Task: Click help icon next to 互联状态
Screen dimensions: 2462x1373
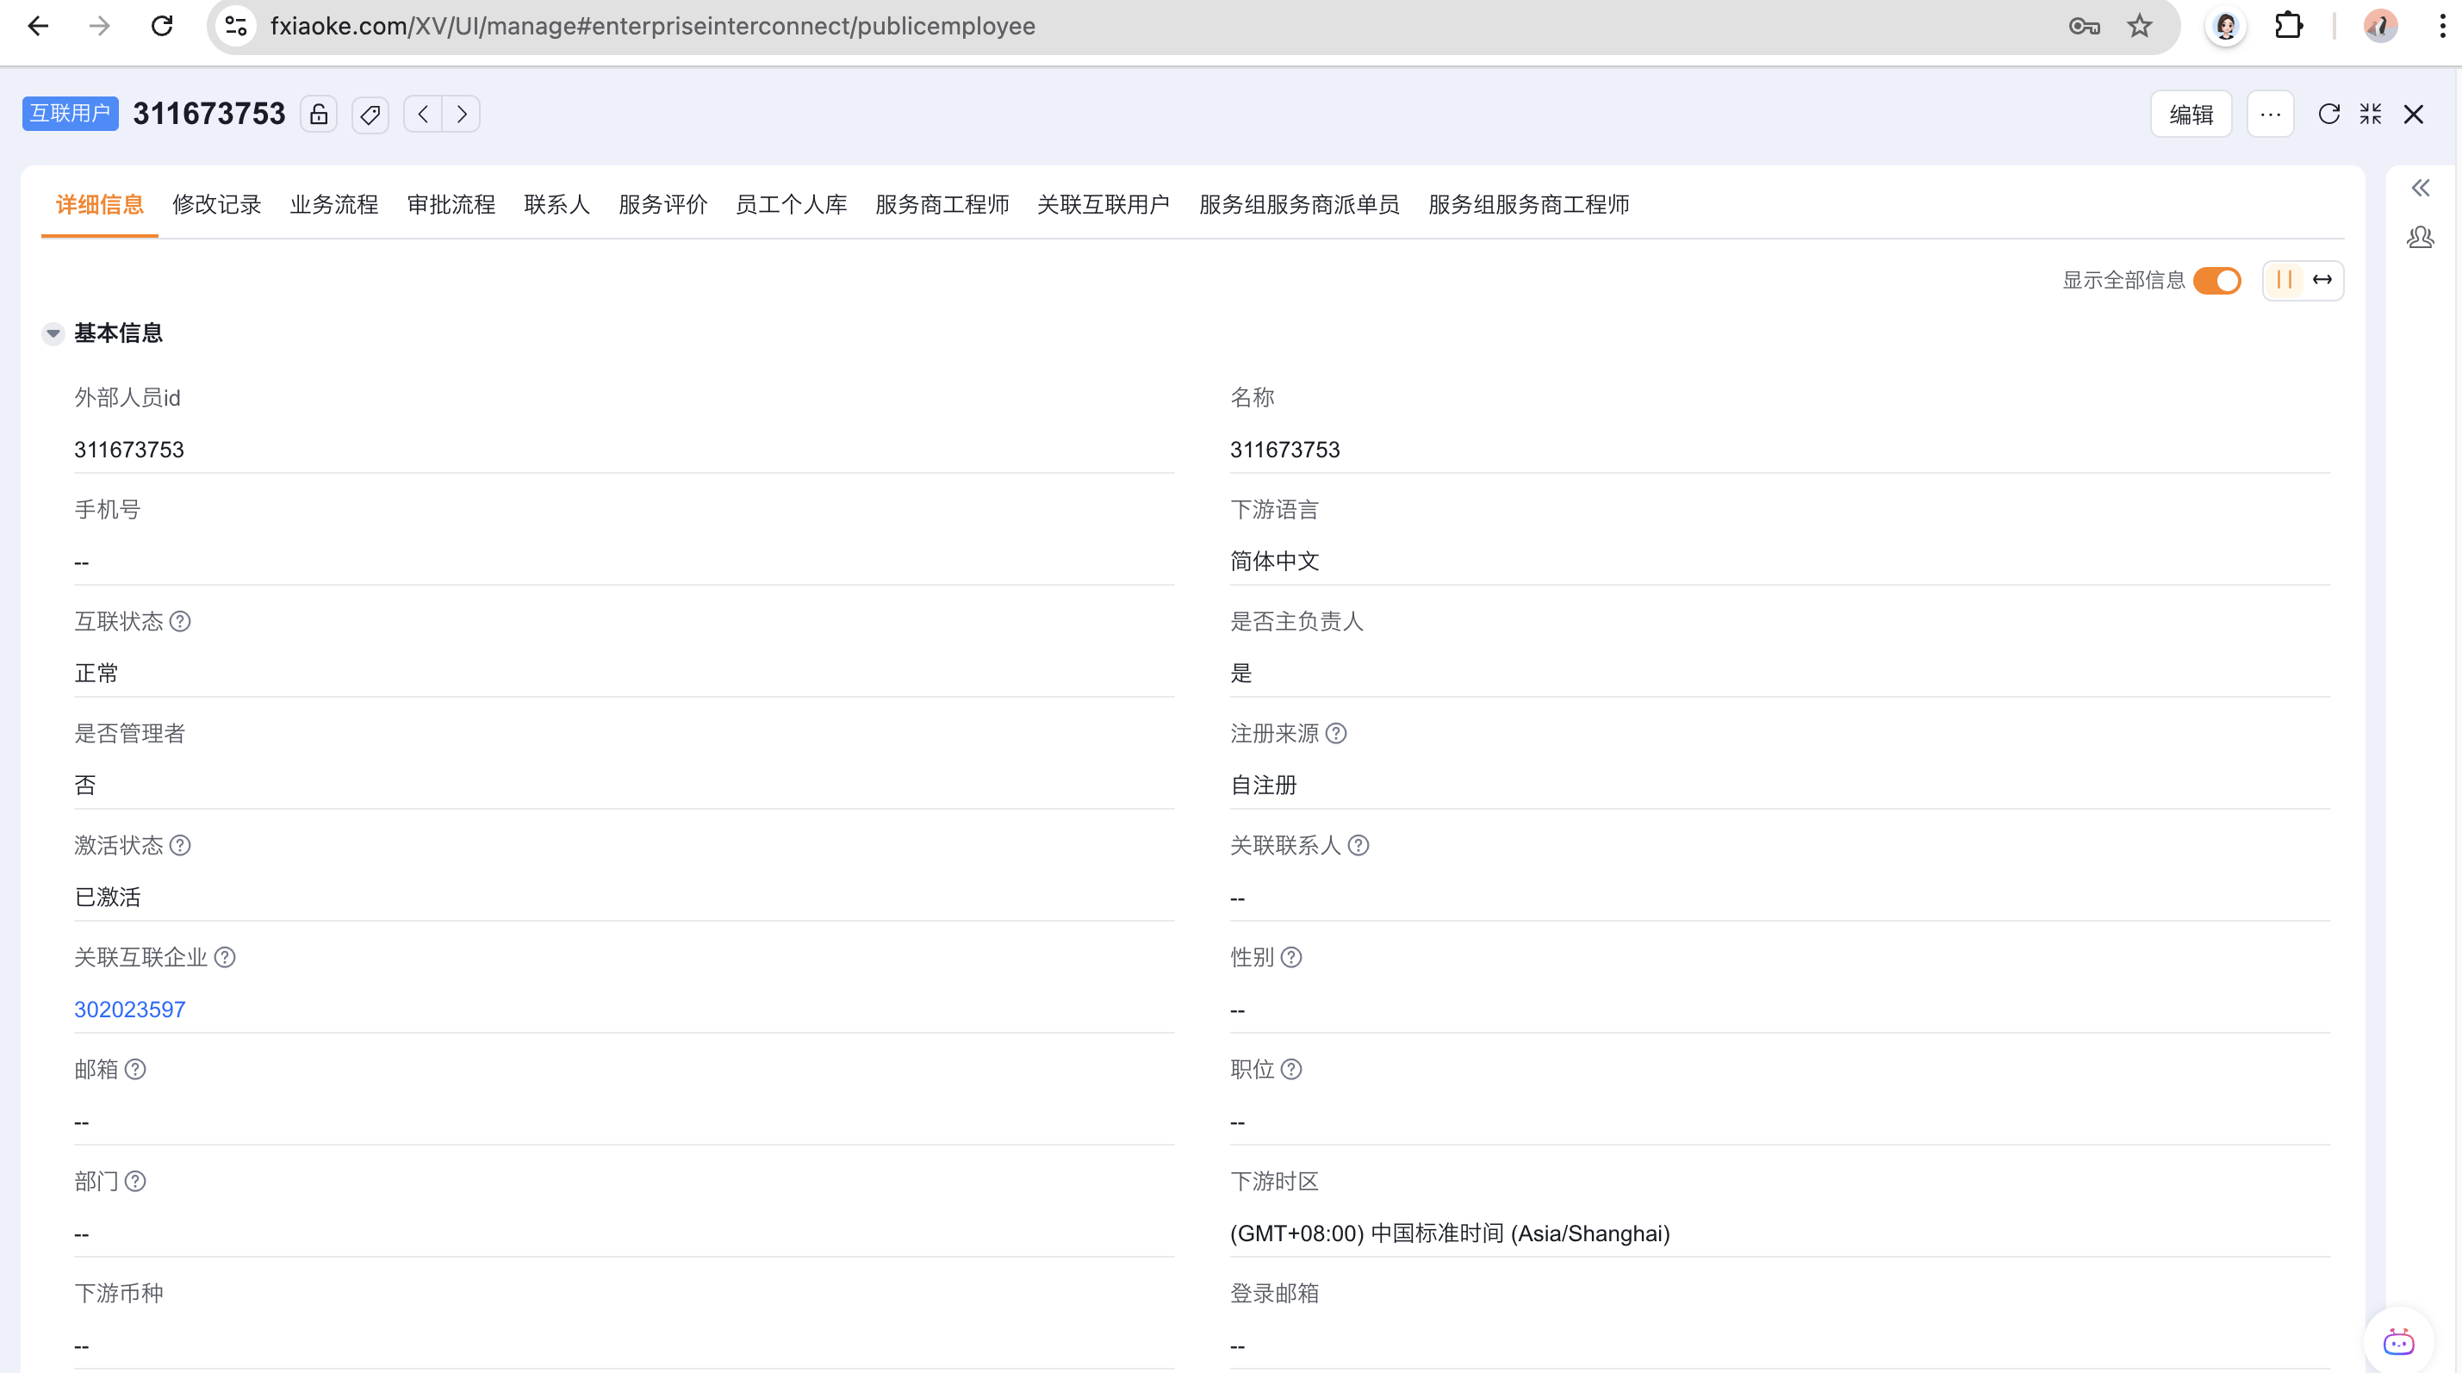Action: [x=180, y=622]
